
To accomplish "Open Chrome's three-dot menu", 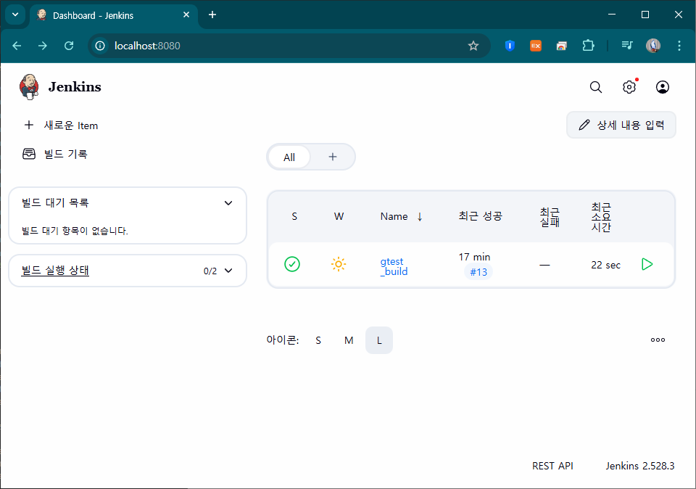I will click(x=679, y=45).
